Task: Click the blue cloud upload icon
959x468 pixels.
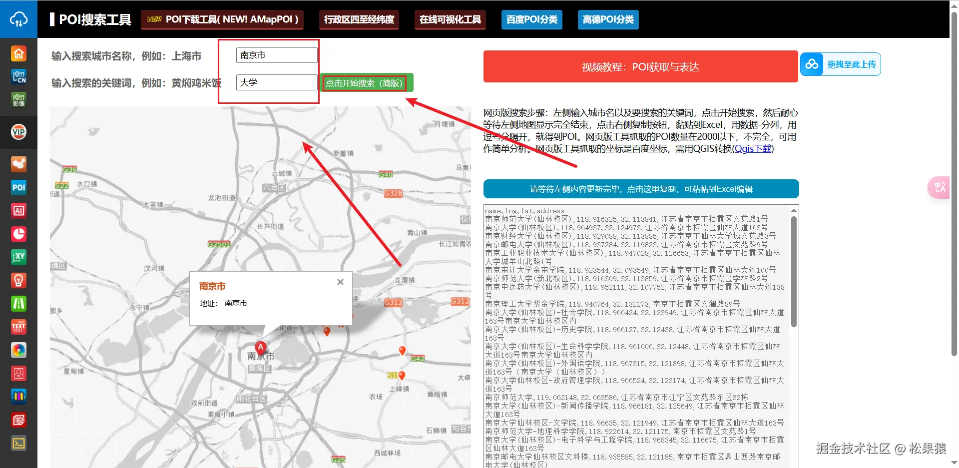Action: click(x=812, y=64)
